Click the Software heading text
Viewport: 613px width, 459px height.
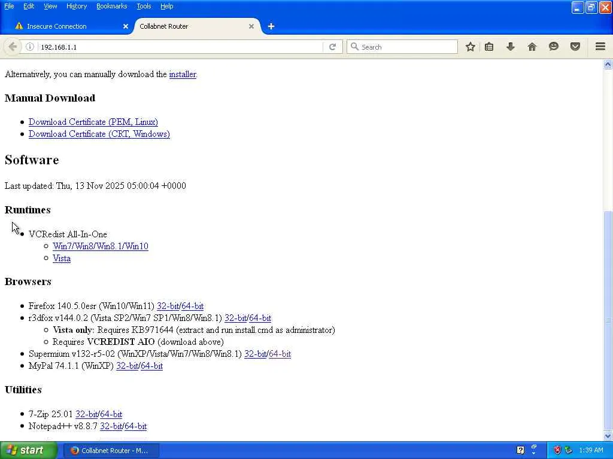[x=32, y=160]
